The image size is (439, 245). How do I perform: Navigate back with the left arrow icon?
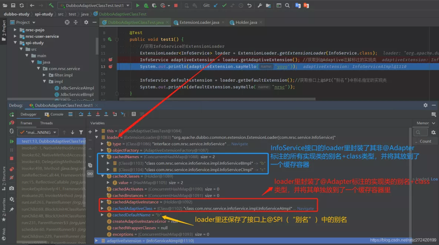point(32,5)
